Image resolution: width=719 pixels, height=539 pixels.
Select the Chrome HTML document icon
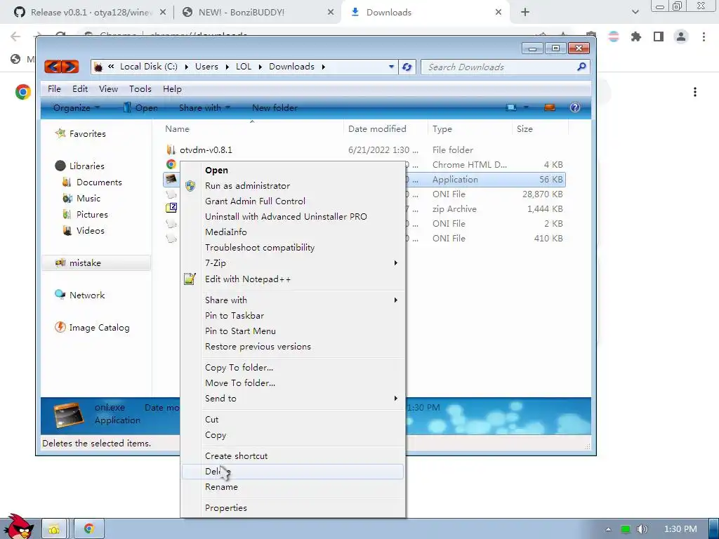tap(171, 164)
